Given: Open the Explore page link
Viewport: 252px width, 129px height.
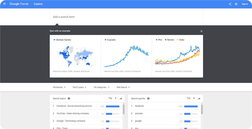Looking at the screenshot, I should pyautogui.click(x=38, y=4).
